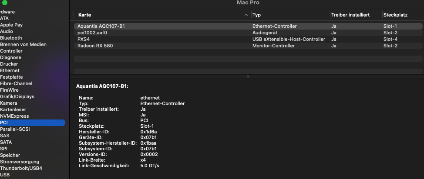Image resolution: width=424 pixels, height=179 pixels.
Task: Select Ethernet in the sidebar
Action: (10, 70)
